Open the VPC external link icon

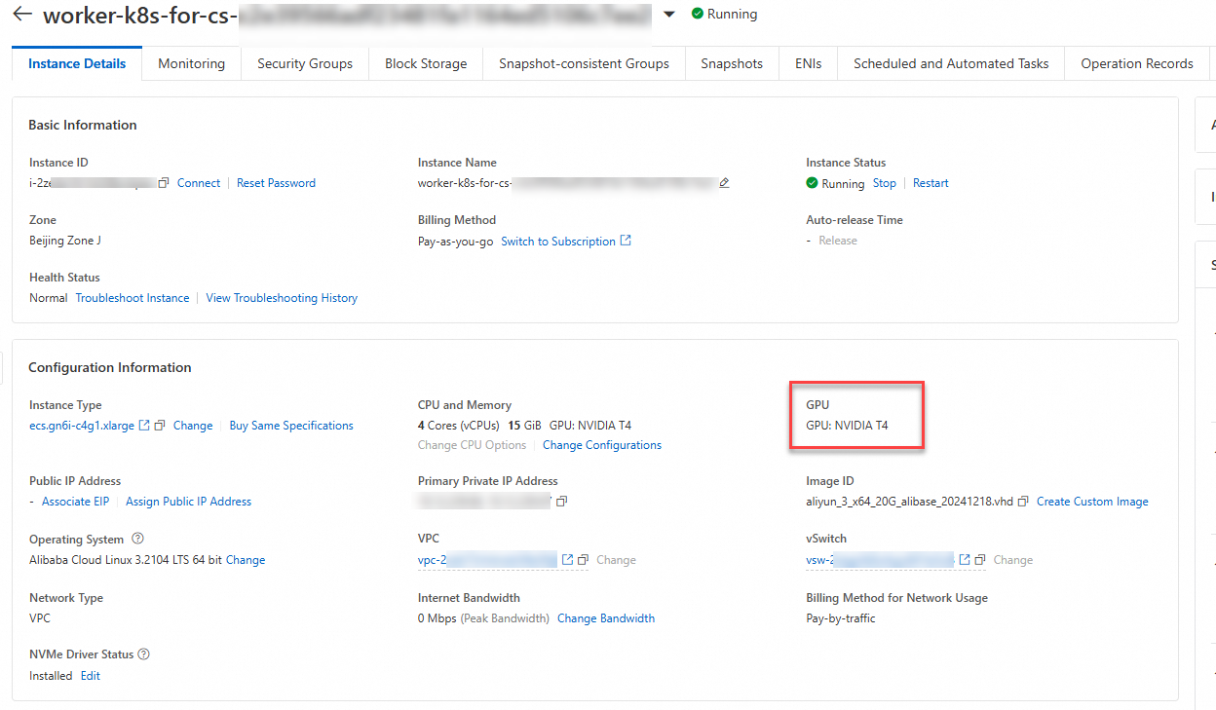click(567, 560)
